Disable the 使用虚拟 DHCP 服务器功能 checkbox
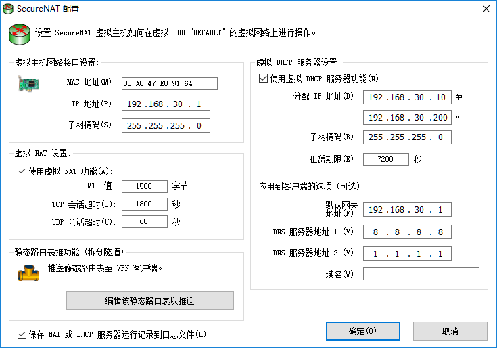 coord(264,79)
